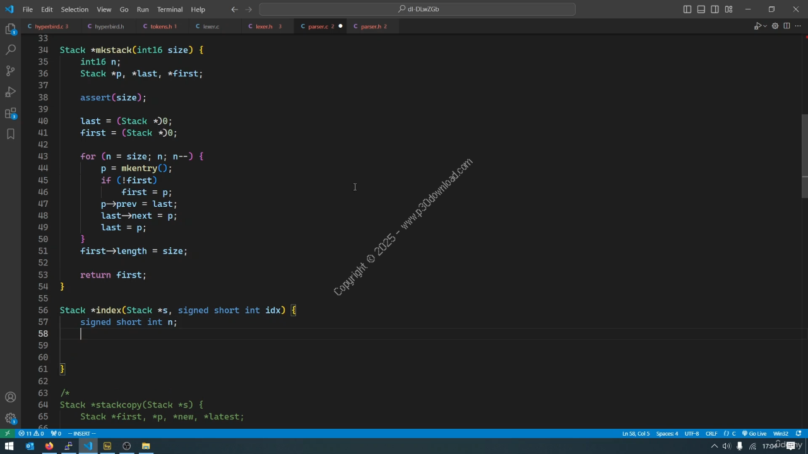This screenshot has width=808, height=454.
Task: Open the editor More Actions ellipsis
Action: pyautogui.click(x=798, y=26)
